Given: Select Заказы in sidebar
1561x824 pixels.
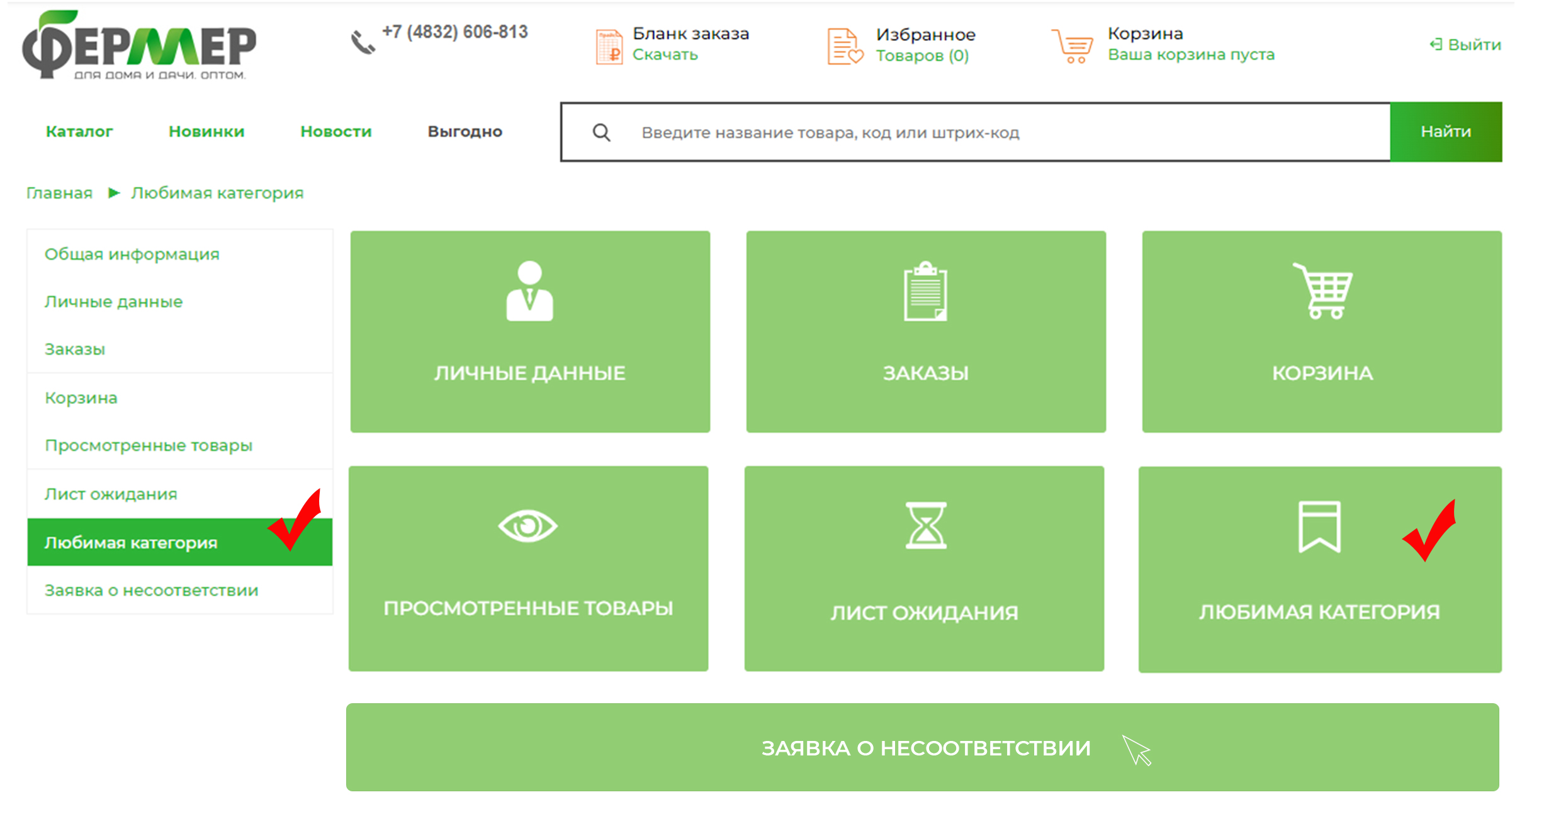Looking at the screenshot, I should pos(180,349).
